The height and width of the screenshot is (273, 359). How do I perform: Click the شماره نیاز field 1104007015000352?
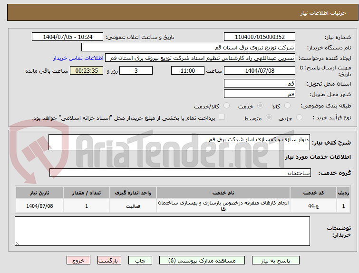click(x=260, y=37)
